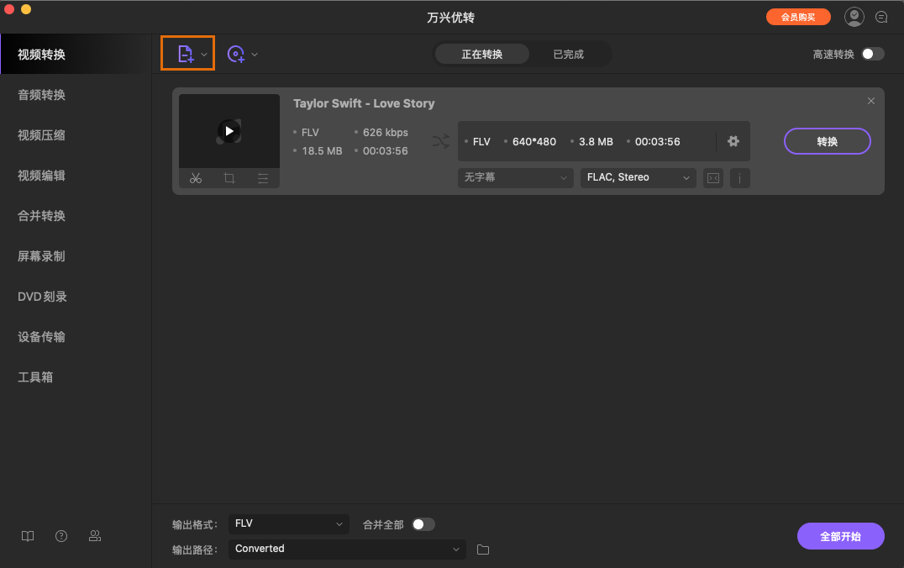This screenshot has height=568, width=904.
Task: Open the 输出格式 FLV format dropdown
Action: (x=288, y=523)
